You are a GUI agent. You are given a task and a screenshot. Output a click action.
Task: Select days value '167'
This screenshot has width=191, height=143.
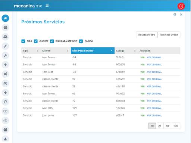(x=75, y=115)
